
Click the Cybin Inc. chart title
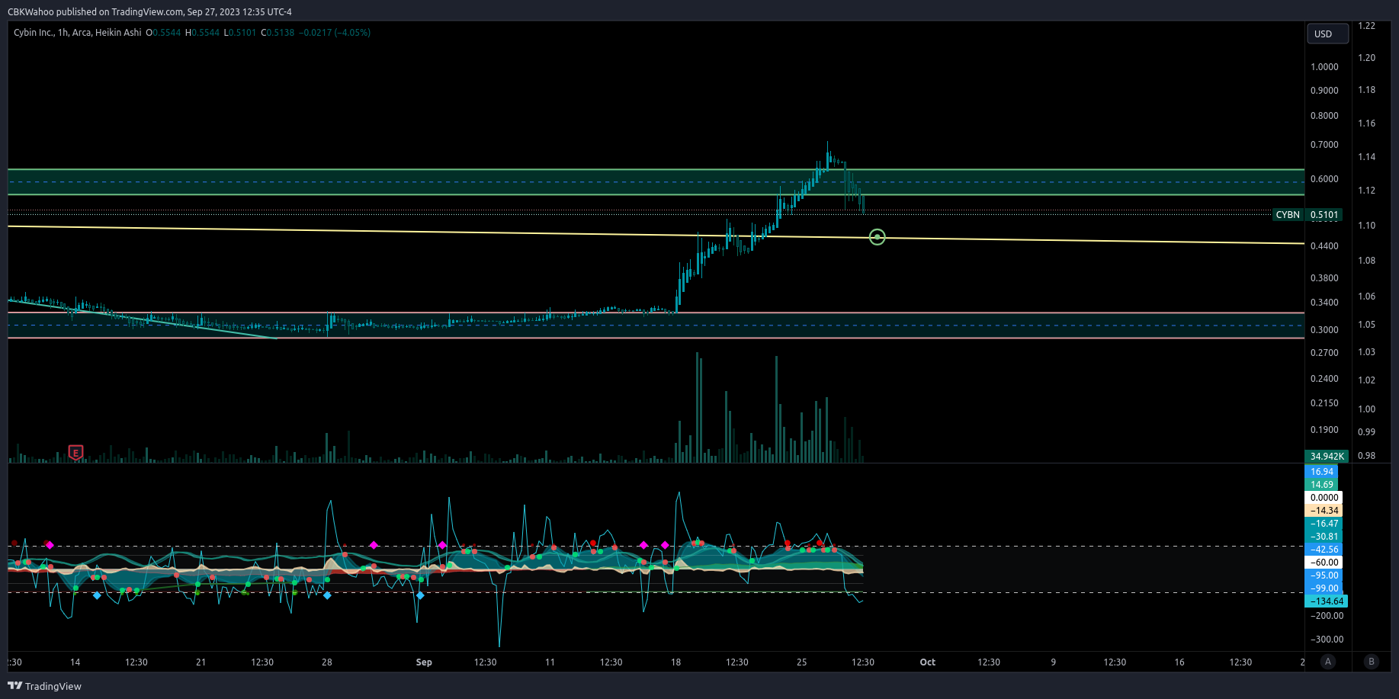click(x=77, y=33)
